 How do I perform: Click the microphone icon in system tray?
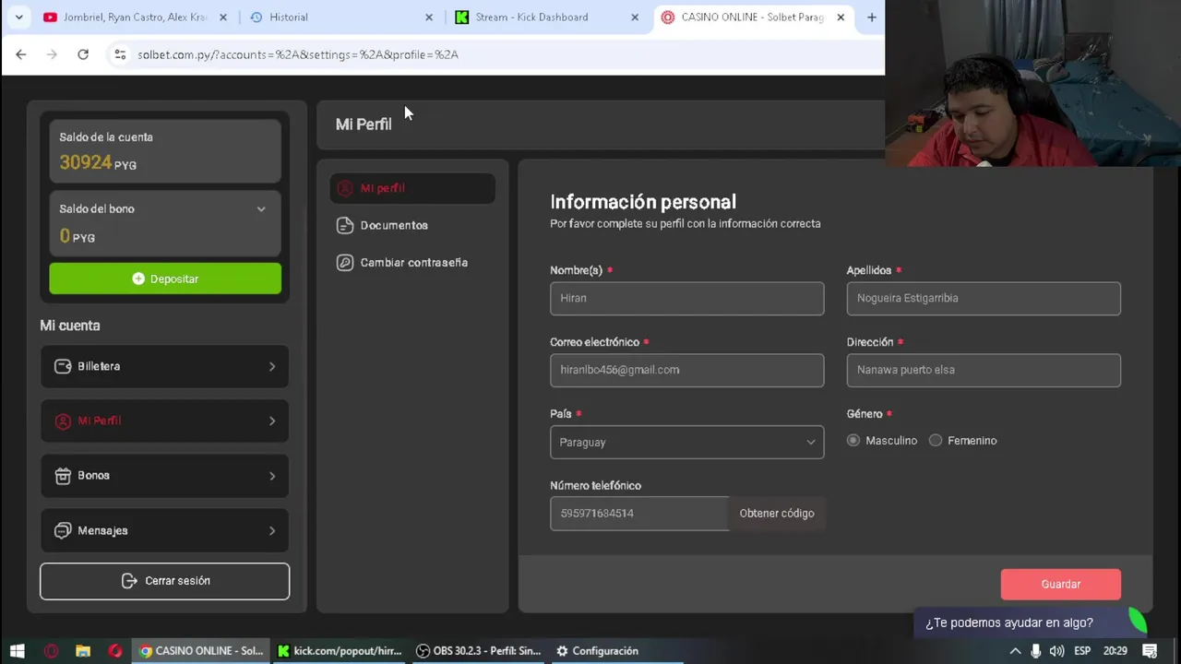click(1036, 651)
